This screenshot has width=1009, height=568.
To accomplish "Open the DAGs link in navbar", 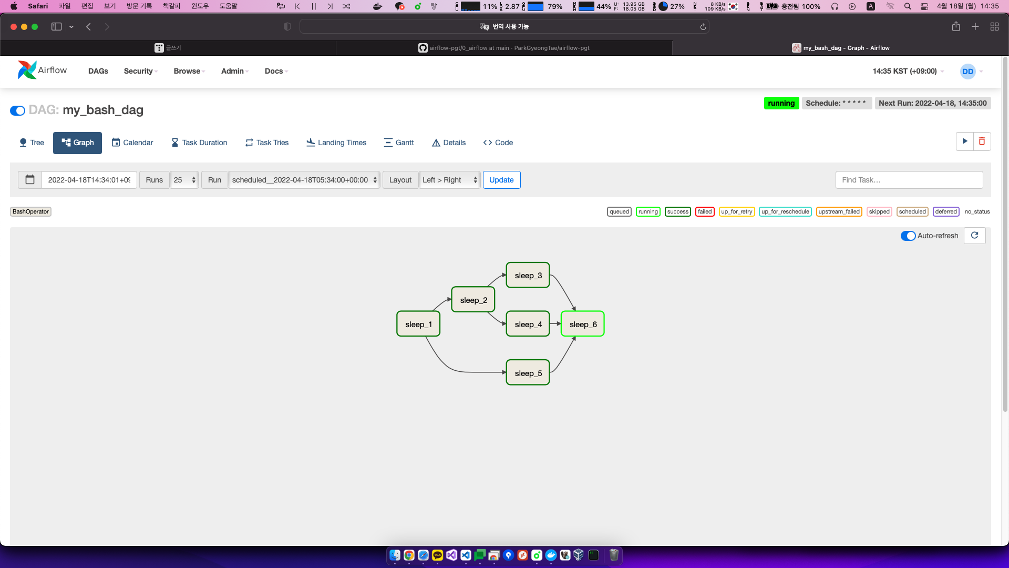I will pos(98,71).
